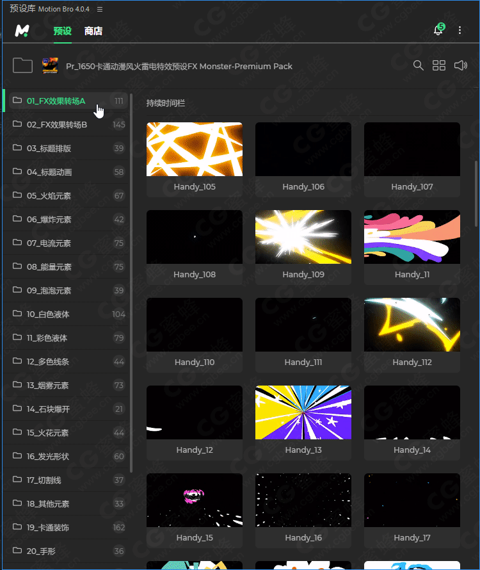Switch to grid view layout icon
The image size is (480, 570).
tap(438, 65)
